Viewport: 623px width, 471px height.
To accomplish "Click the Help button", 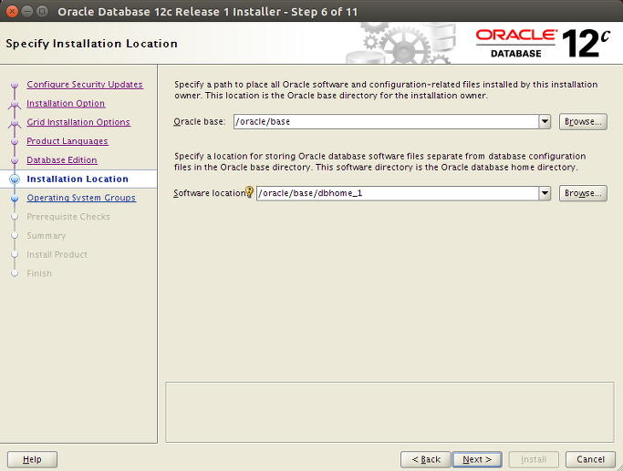I will (x=32, y=459).
